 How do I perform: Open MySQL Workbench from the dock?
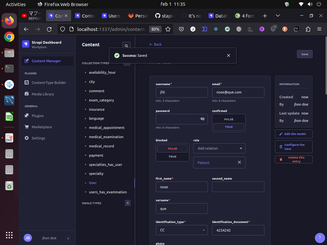click(9, 100)
